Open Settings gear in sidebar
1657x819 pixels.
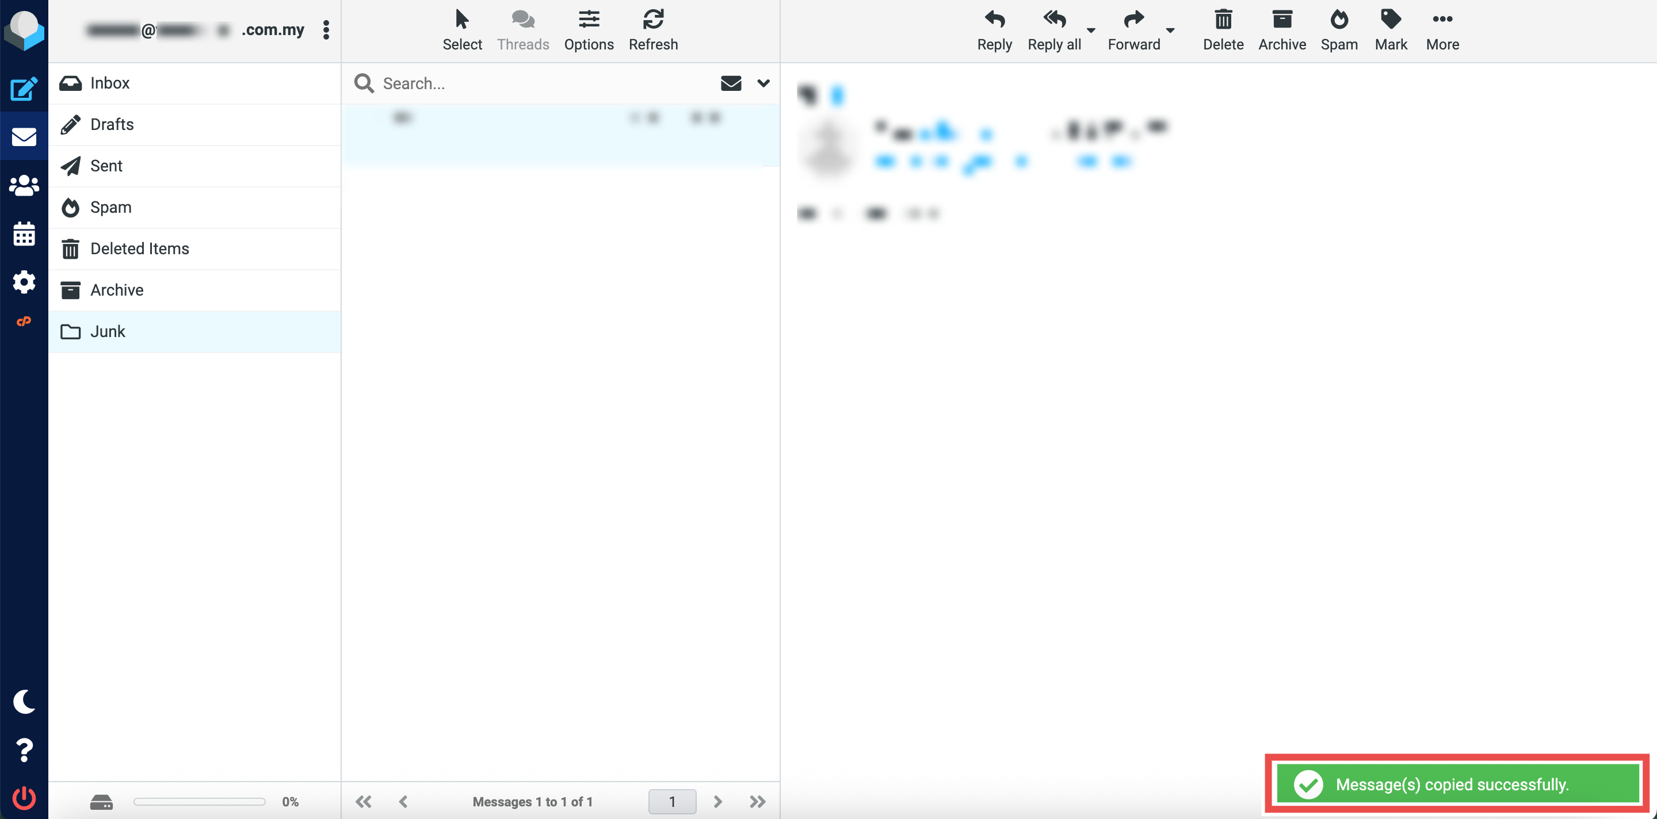pos(24,282)
